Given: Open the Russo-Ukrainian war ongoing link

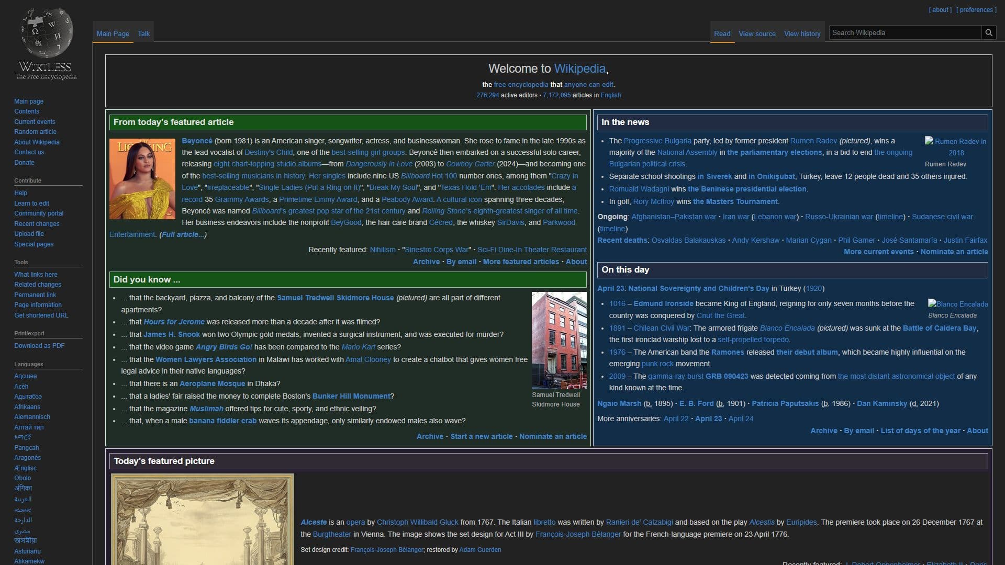Looking at the screenshot, I should (839, 217).
